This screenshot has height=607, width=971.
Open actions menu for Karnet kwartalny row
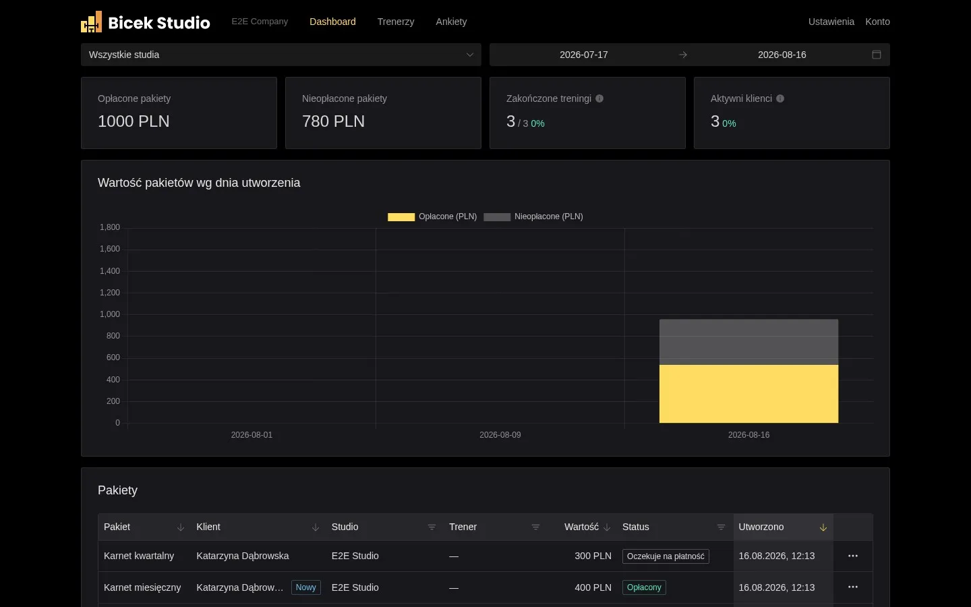tap(853, 556)
